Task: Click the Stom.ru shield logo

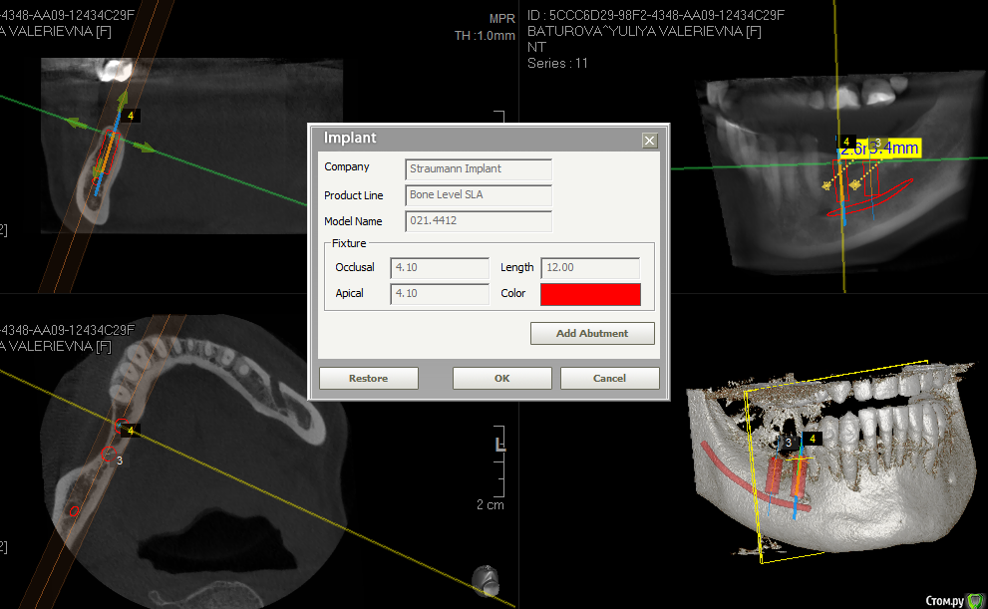Action: 972,599
